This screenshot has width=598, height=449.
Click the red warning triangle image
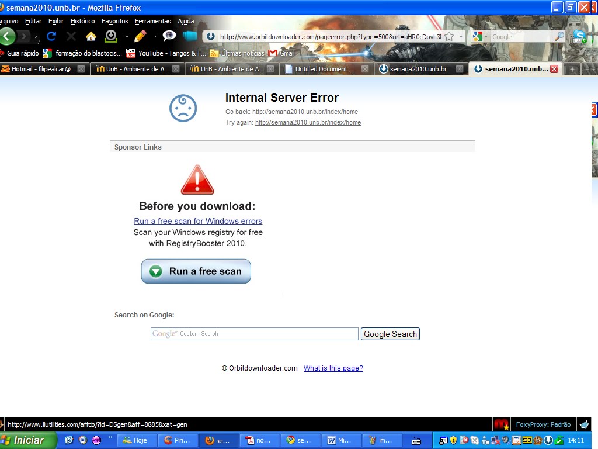[x=197, y=180]
